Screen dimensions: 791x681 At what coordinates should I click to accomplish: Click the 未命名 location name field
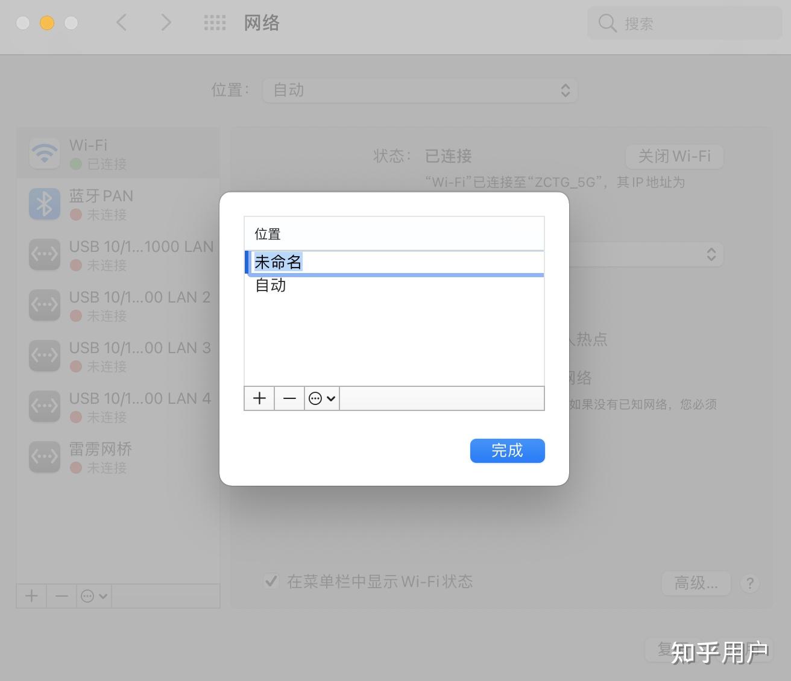[x=395, y=262]
